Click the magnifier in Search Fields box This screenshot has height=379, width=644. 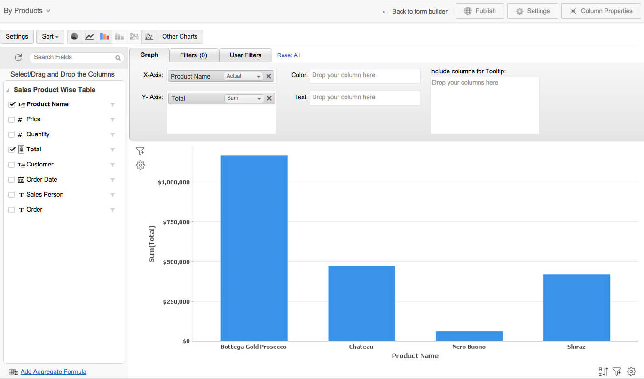(x=118, y=58)
